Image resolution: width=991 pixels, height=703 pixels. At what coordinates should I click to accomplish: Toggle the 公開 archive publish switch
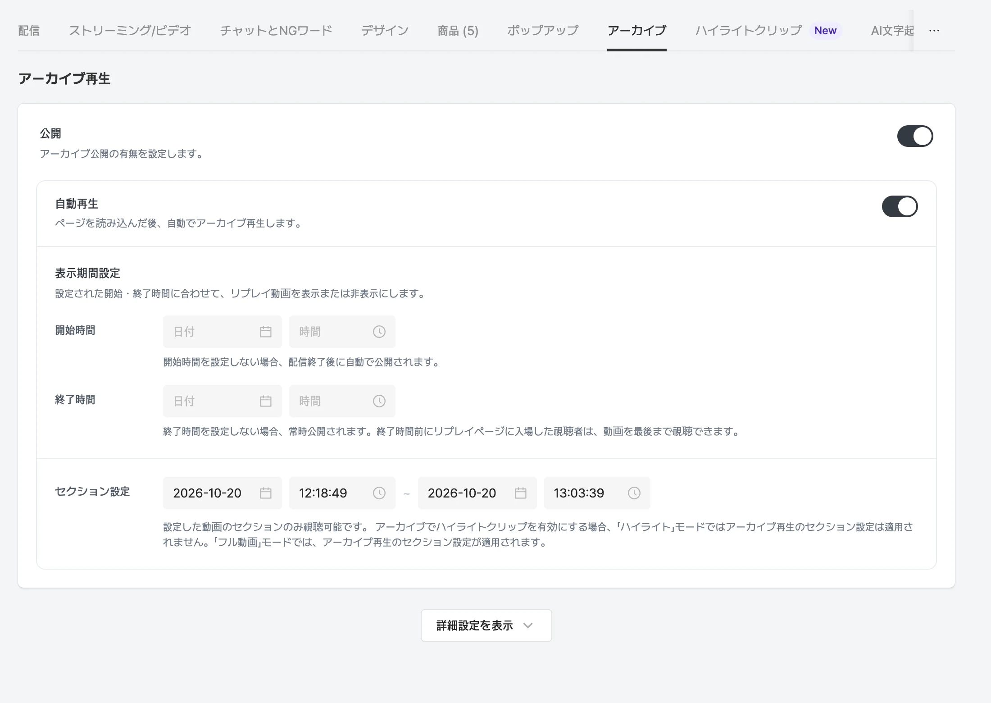point(915,136)
